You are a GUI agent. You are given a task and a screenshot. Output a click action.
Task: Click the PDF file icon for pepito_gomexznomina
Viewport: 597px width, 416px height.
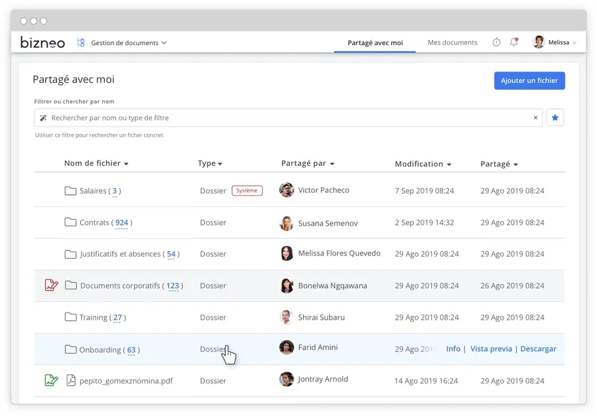coord(71,381)
